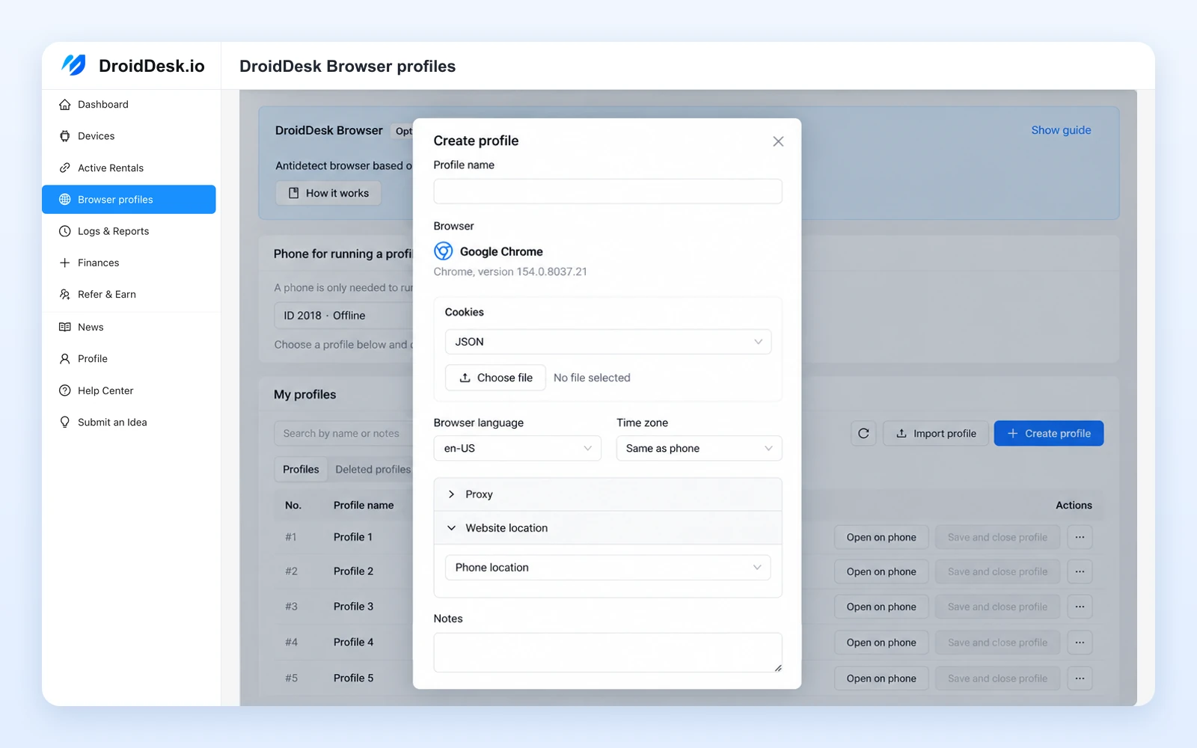Open the Browser language en-US dropdown

coord(517,448)
